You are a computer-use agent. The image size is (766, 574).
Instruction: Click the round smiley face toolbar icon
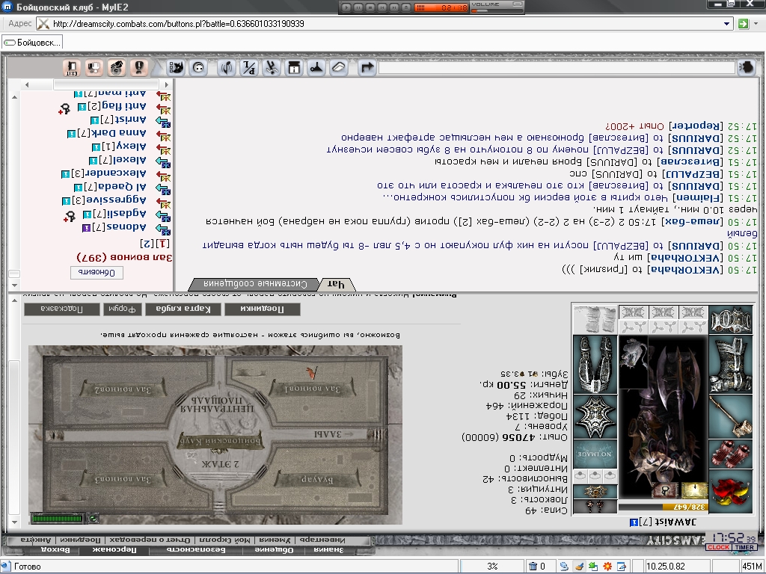pos(198,67)
